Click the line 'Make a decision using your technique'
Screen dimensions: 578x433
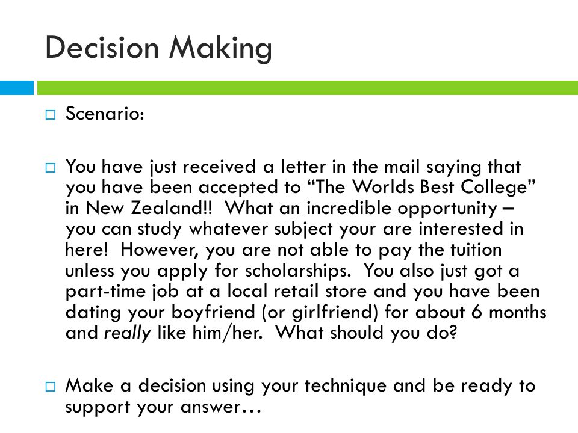click(x=226, y=386)
